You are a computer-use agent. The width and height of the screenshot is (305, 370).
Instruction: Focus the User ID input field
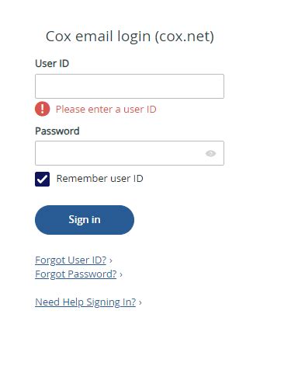point(130,86)
